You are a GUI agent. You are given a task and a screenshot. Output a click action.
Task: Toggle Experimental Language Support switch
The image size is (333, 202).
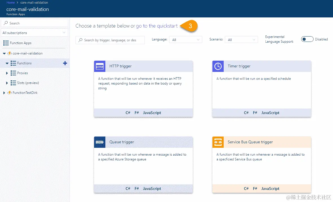307,39
